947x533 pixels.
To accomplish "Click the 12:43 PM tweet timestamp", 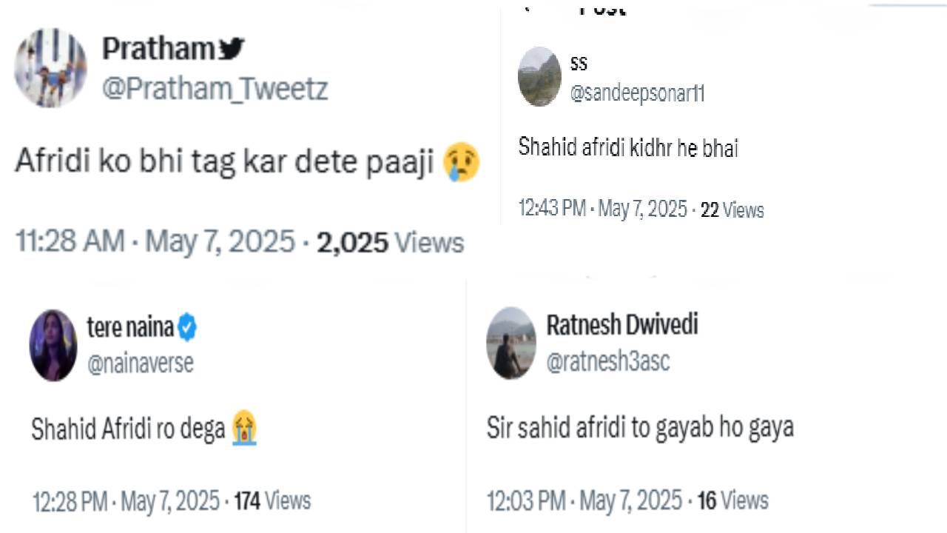I will (x=603, y=209).
